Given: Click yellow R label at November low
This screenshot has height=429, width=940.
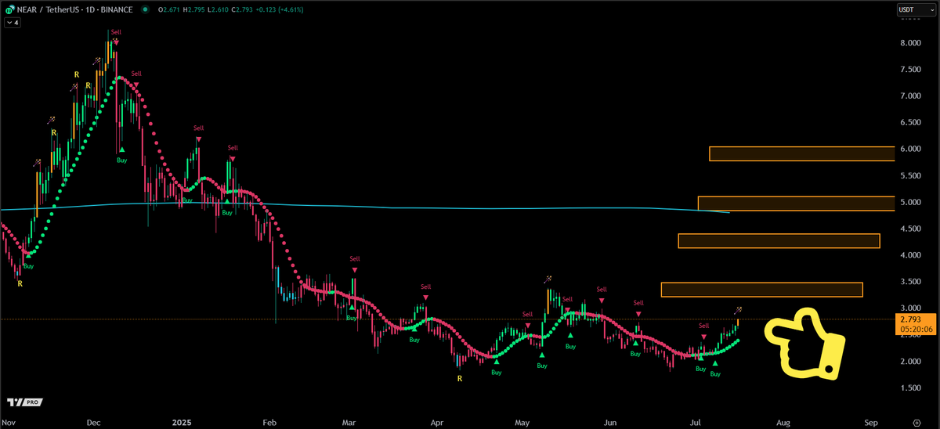Looking at the screenshot, I should click(x=20, y=283).
